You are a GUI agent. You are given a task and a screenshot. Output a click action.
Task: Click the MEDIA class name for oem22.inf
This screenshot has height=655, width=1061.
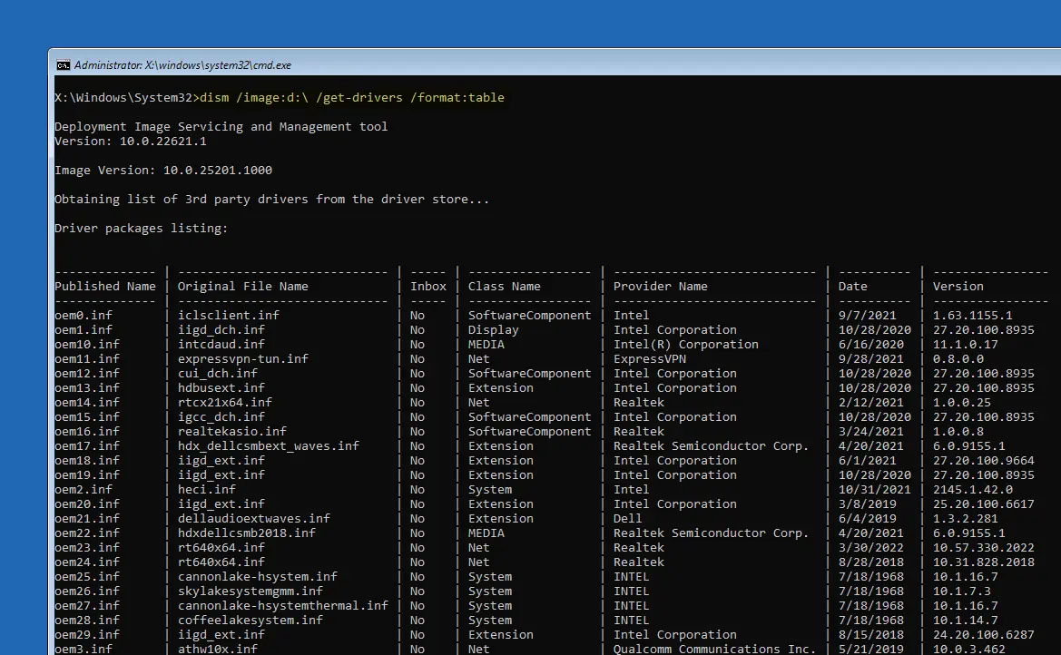tap(486, 533)
